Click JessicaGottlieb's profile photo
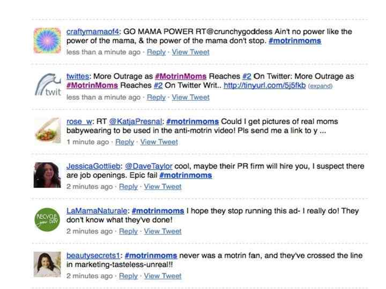This screenshot has height=289, width=386. [47, 175]
